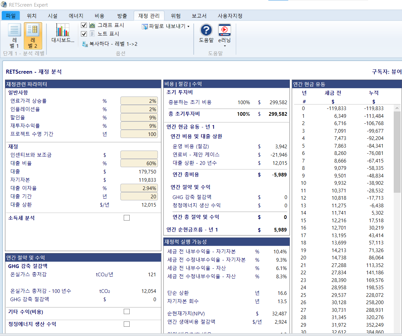Click the RETScreen Expert app icon
The image size is (402, 336).
click(x=4, y=5)
